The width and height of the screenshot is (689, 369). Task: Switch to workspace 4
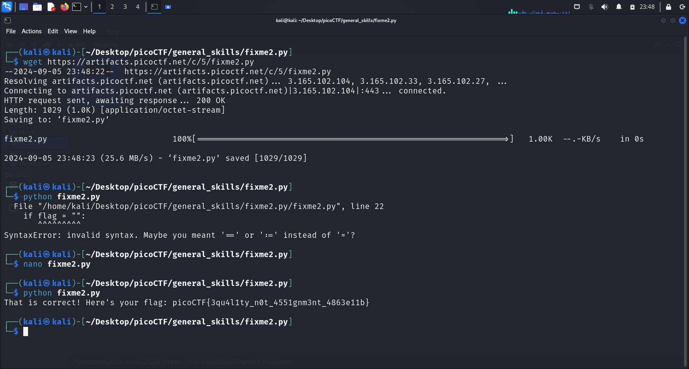point(138,7)
